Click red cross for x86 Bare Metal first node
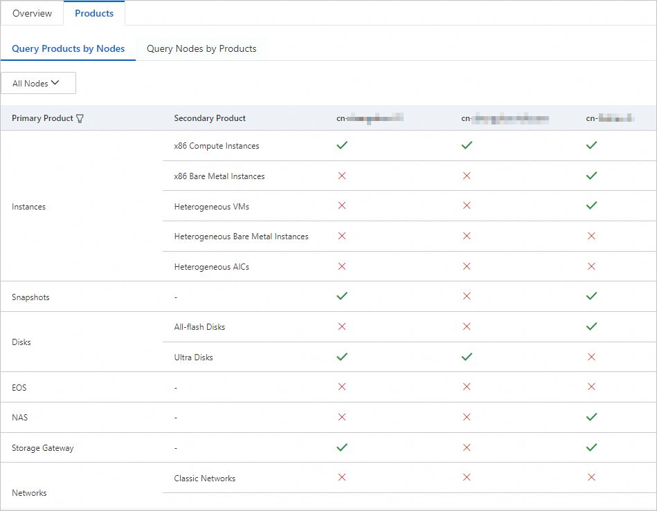Image resolution: width=657 pixels, height=511 pixels. [x=341, y=176]
